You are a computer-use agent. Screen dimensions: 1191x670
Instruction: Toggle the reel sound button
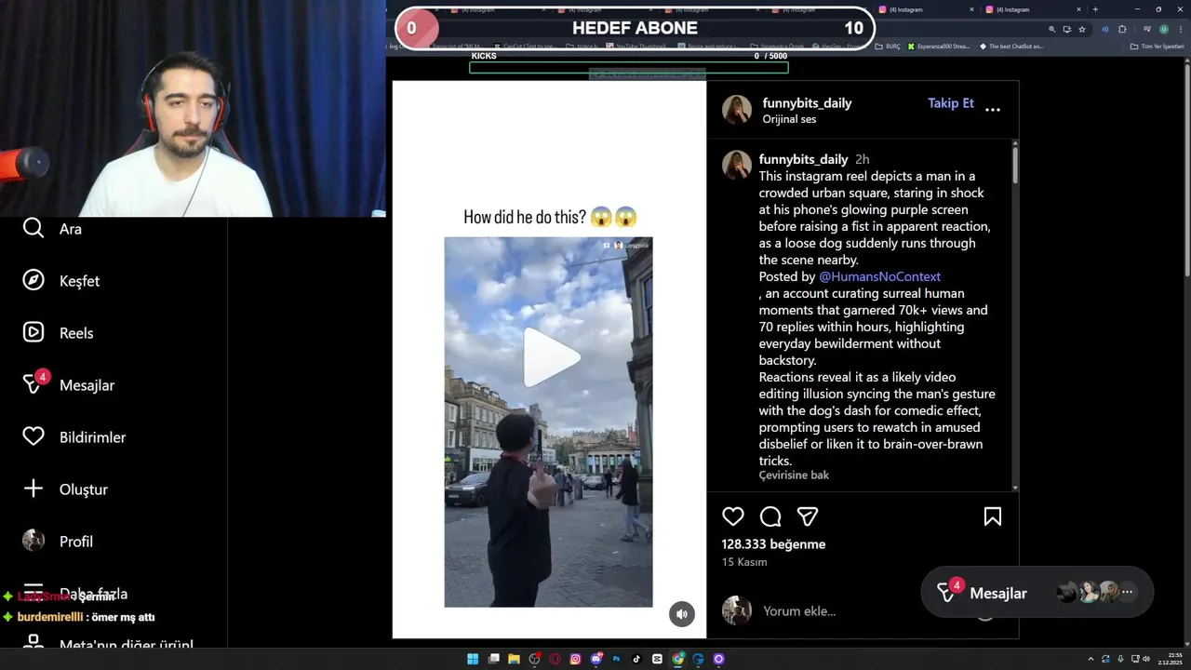pos(682,613)
